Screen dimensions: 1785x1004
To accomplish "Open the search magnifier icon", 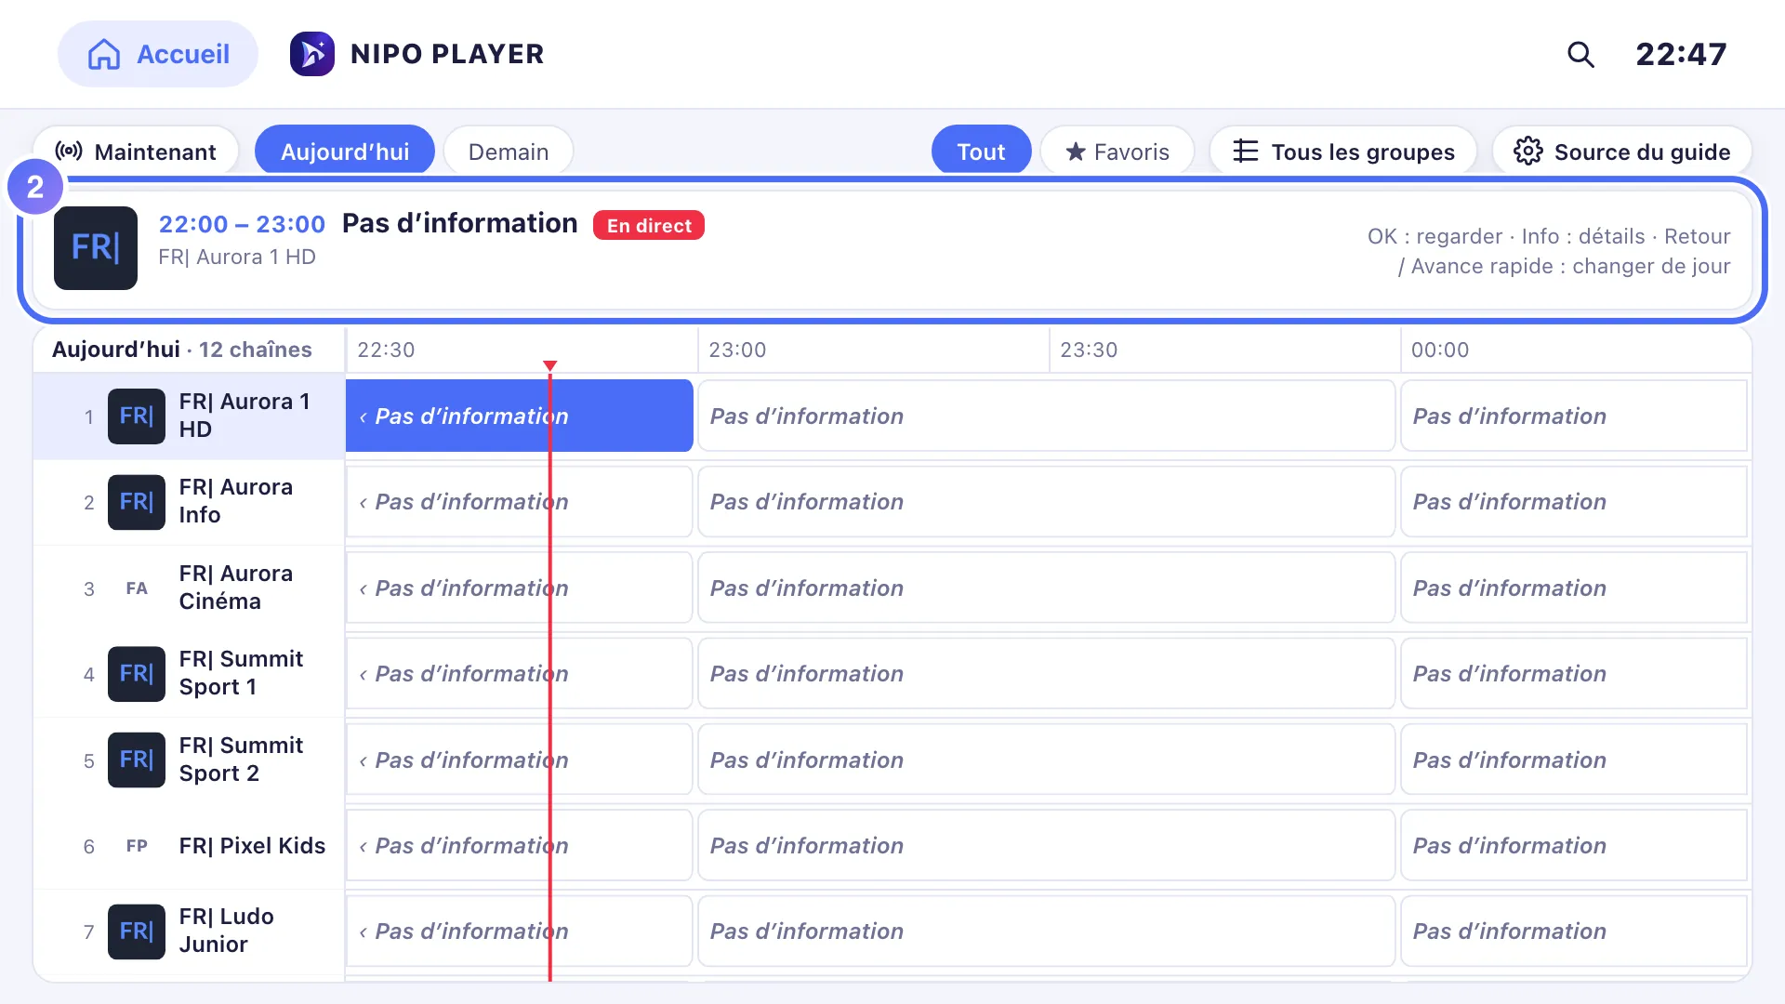I will point(1580,55).
